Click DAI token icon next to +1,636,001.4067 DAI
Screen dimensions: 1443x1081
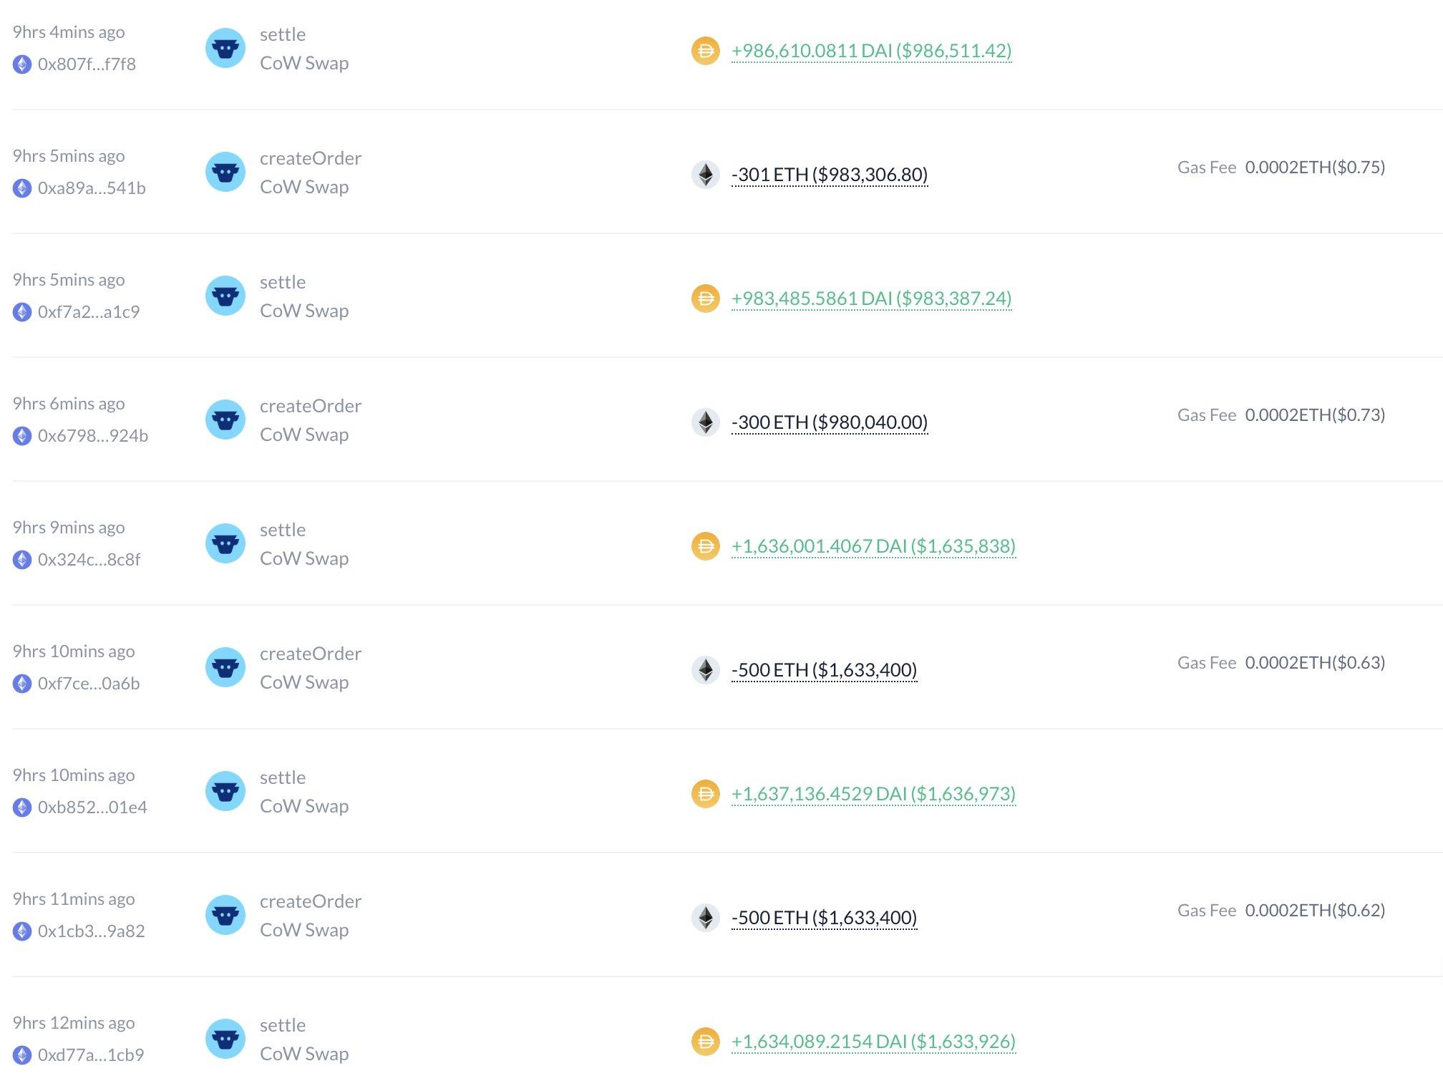(x=705, y=546)
